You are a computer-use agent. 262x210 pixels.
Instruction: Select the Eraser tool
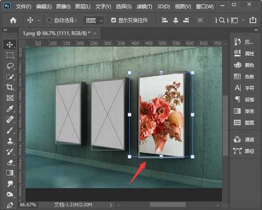point(10,162)
